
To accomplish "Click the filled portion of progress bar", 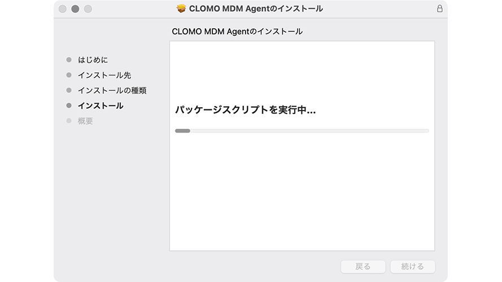I will tap(182, 131).
